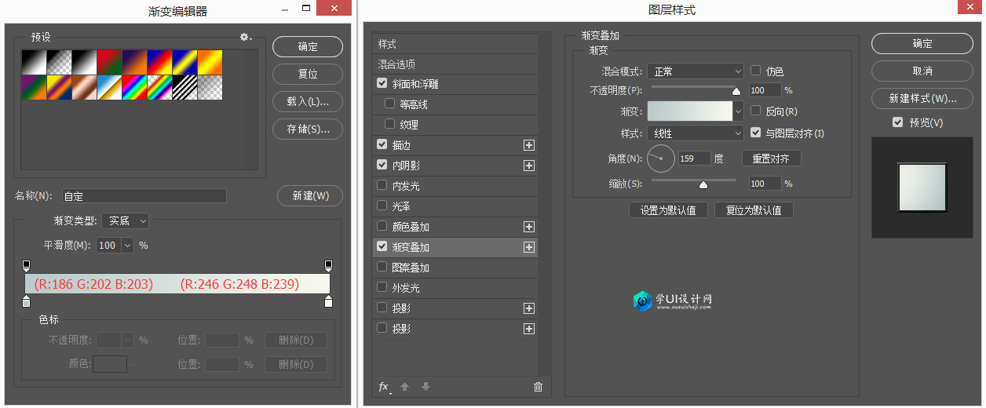
Task: Add another 颜色叠加 effect with plus icon
Action: [528, 227]
